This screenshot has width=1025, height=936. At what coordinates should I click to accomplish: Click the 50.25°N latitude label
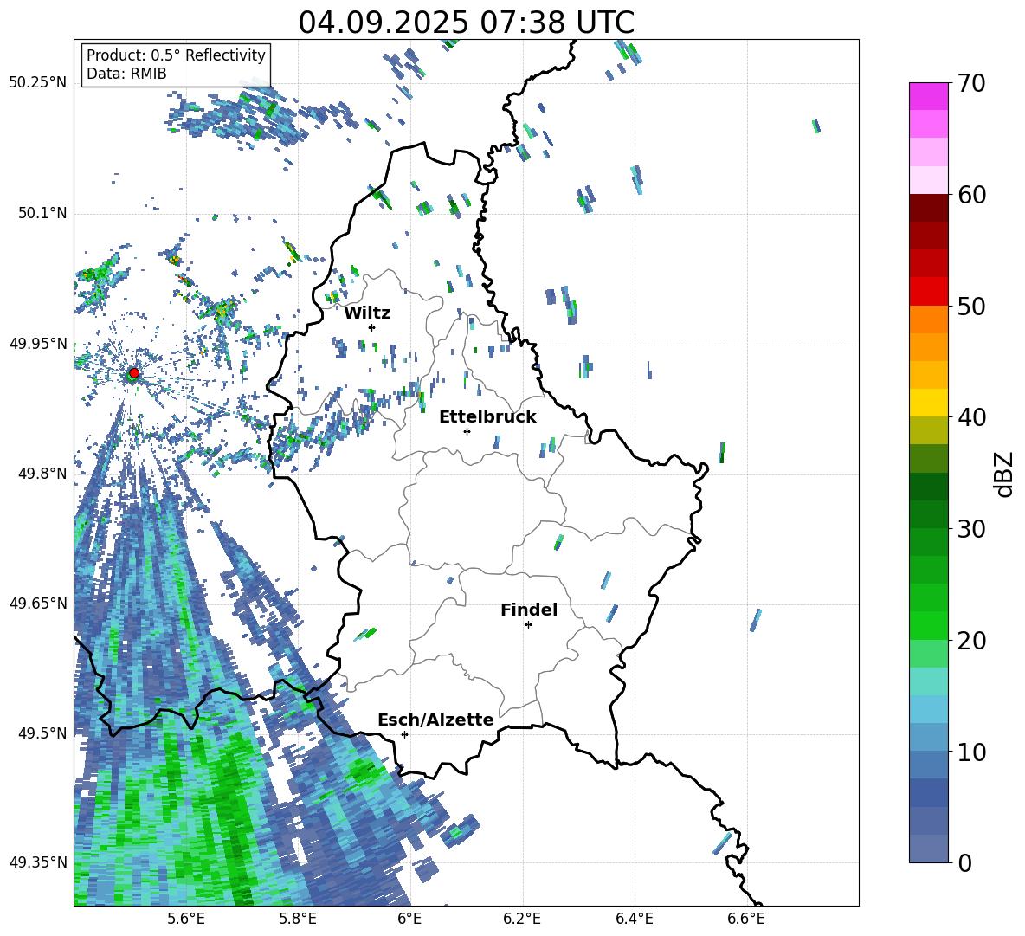38,83
